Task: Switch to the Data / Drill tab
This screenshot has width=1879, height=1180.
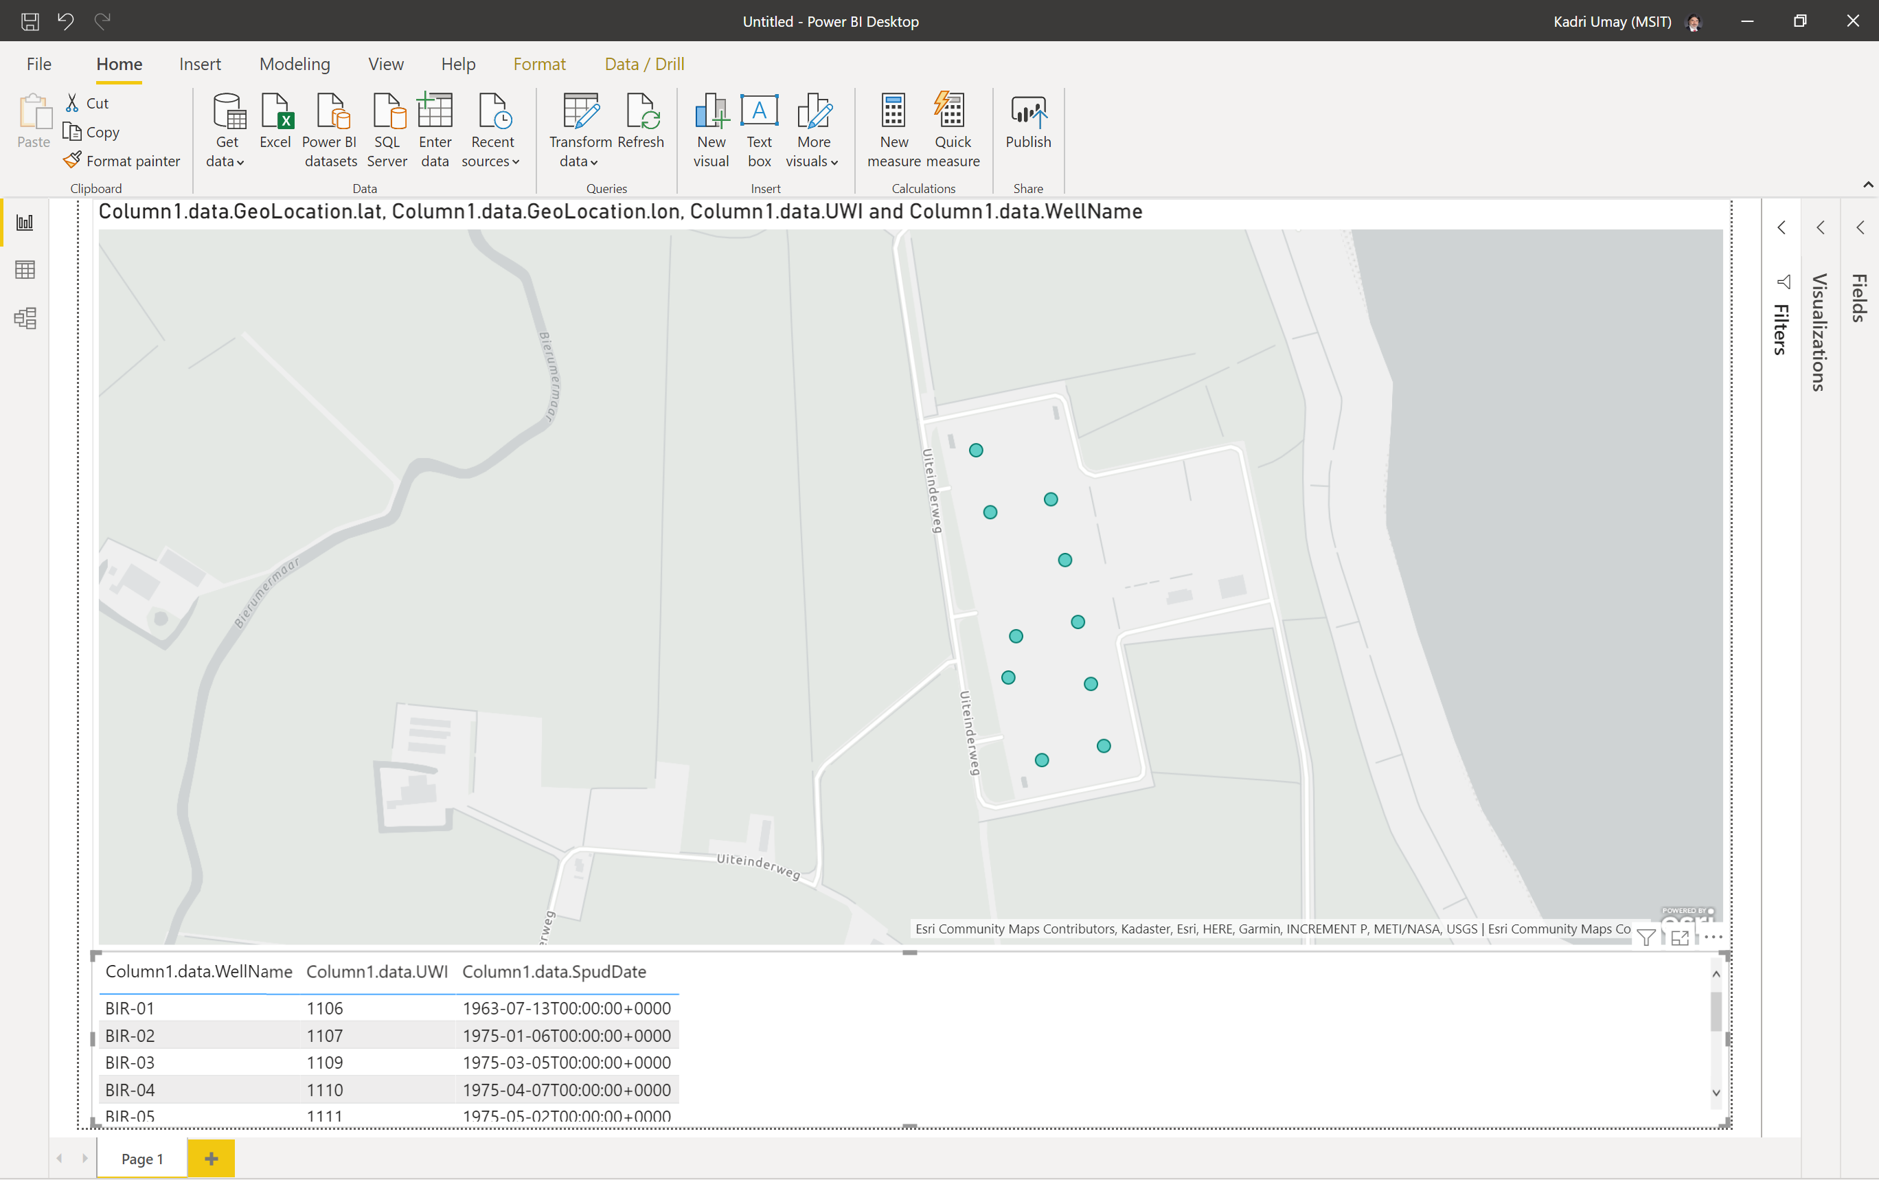Action: [x=644, y=64]
